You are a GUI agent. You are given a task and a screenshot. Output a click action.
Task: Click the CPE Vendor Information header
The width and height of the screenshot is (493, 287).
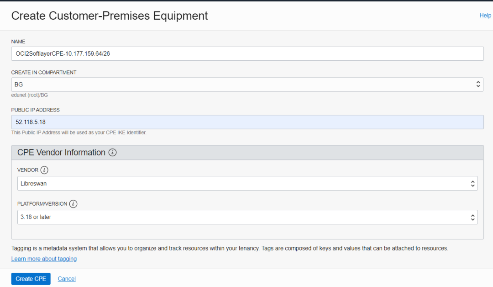(x=61, y=153)
